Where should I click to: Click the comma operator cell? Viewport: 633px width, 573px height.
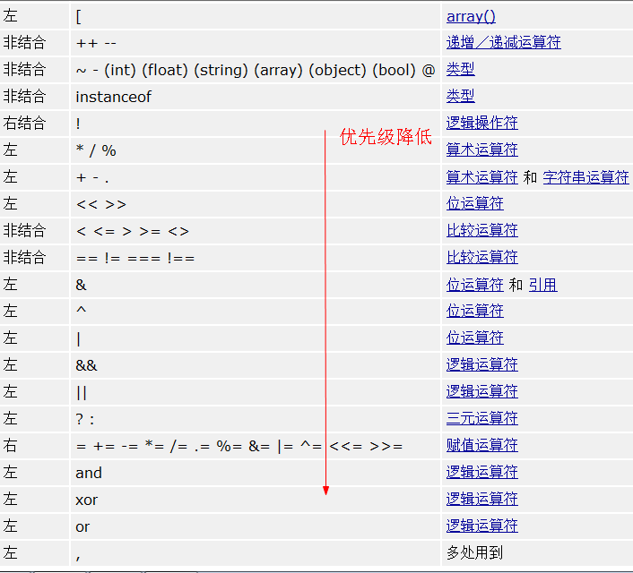click(256, 552)
